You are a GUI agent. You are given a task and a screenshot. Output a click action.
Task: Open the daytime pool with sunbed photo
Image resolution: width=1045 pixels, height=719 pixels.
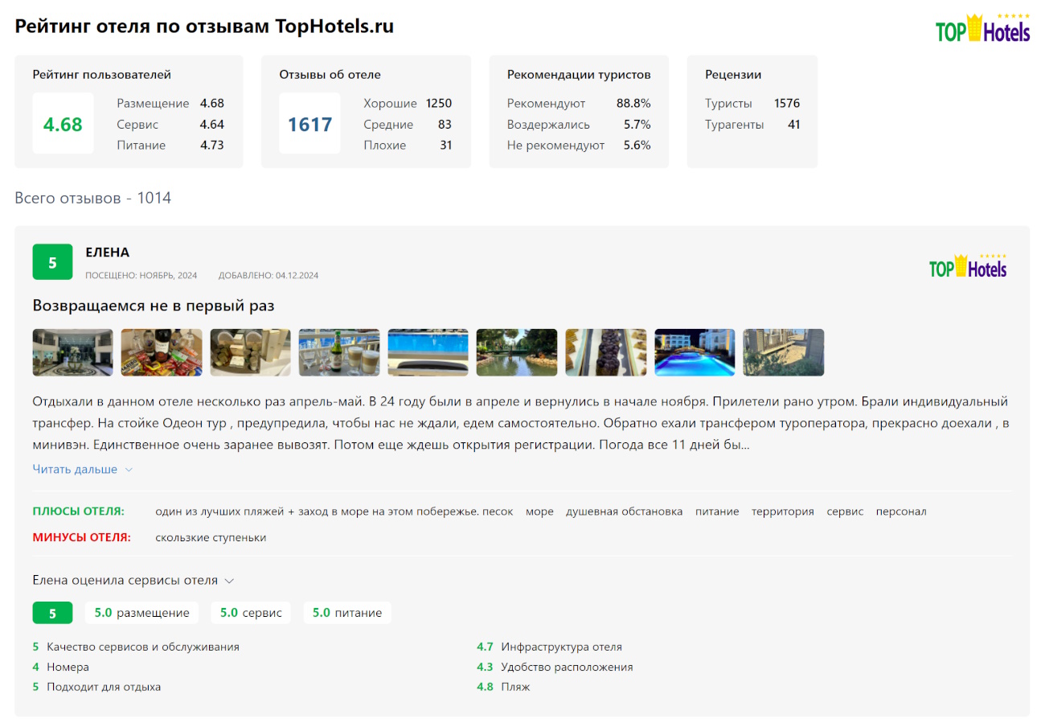point(428,352)
